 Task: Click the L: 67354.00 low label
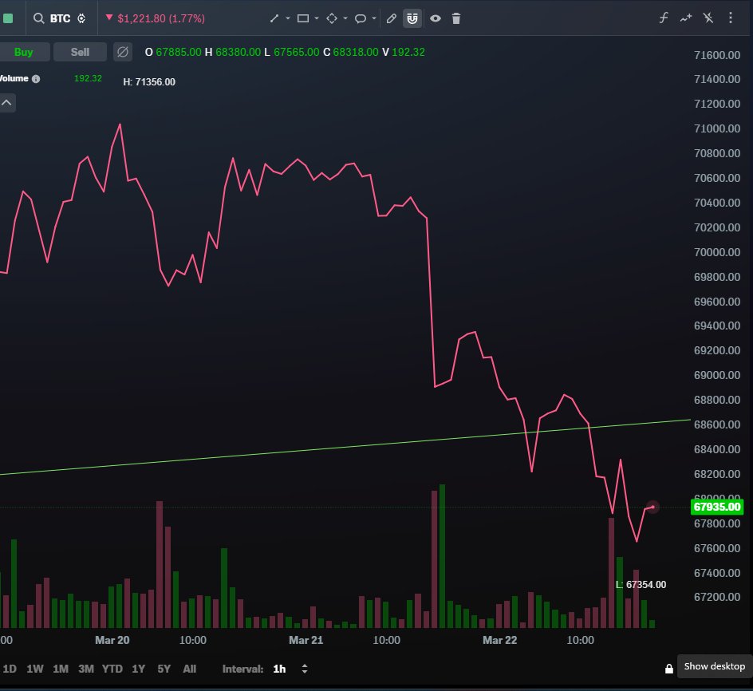(641, 585)
